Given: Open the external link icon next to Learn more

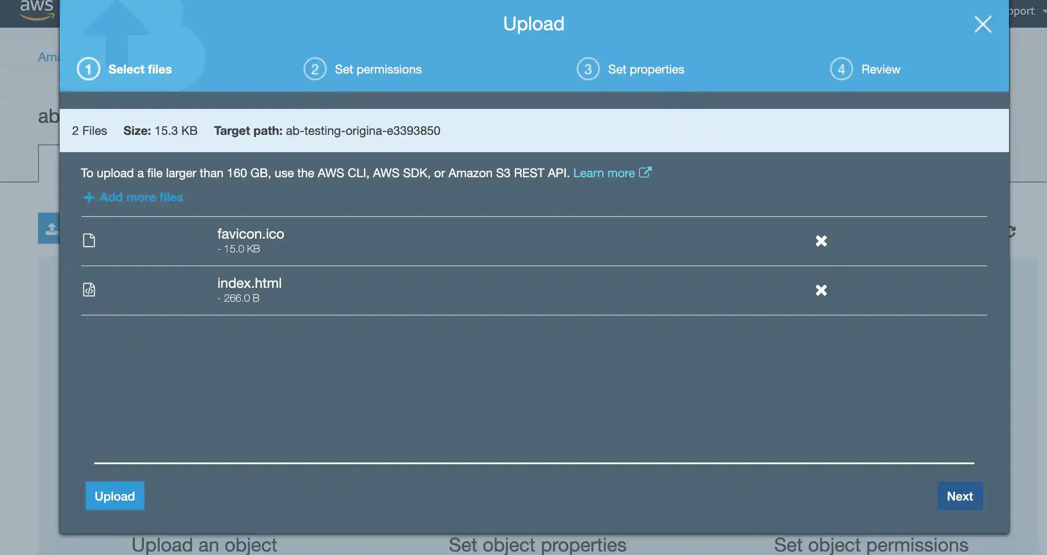Looking at the screenshot, I should tap(645, 172).
